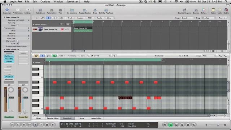The width and height of the screenshot is (231, 130).
Task: Open Piano Roll Functions menu
Action: click(73, 56)
